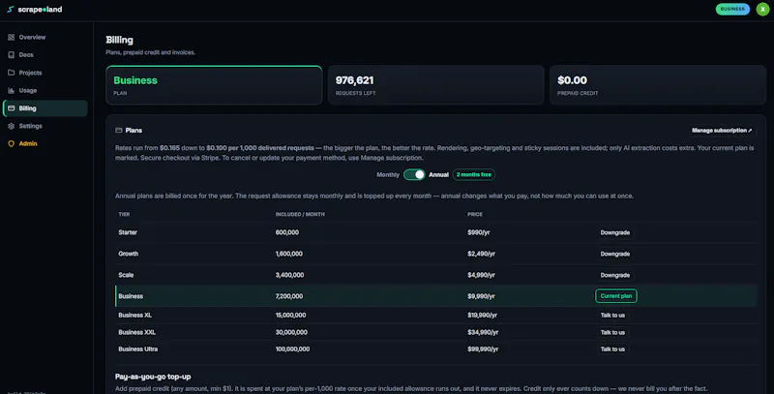Viewport: 774px width, 394px height.
Task: Click the 1,600,000 included value
Action: pyautogui.click(x=289, y=254)
